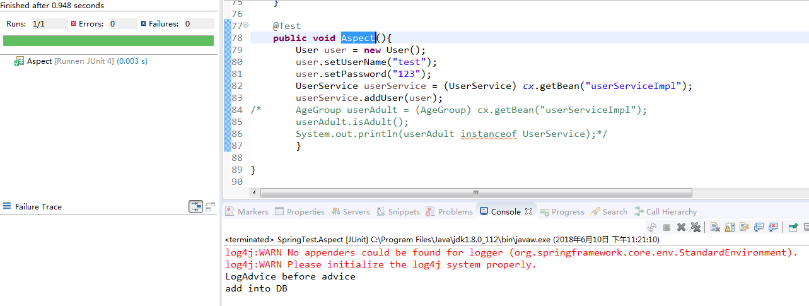Click the Errors count field

(x=122, y=23)
